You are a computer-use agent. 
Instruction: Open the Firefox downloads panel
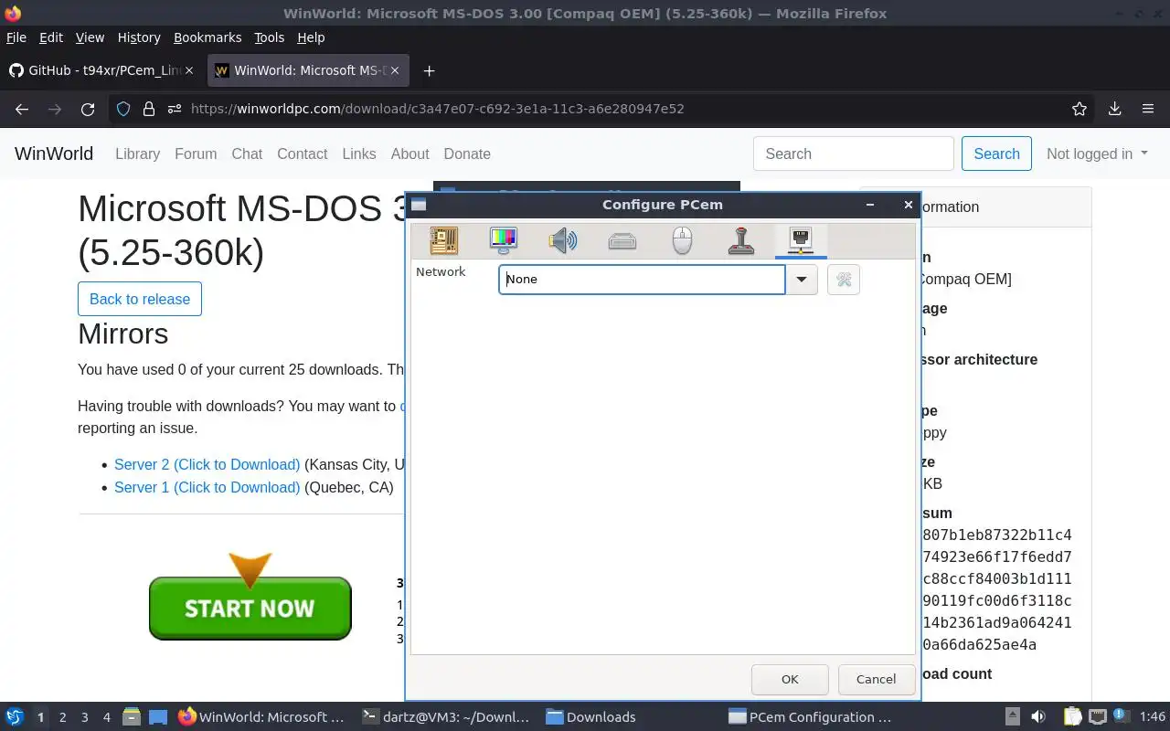pos(1114,109)
